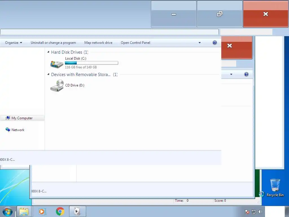Click the help icon in the front window toolbar
The image size is (289, 217).
[x=214, y=43]
